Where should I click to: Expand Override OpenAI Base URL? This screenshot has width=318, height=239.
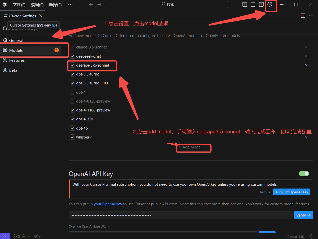(89, 227)
